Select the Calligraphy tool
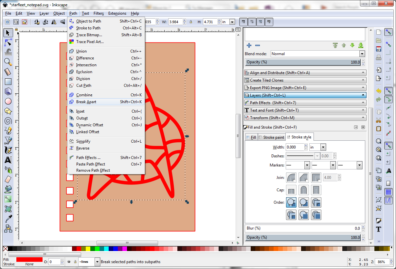396x269 pixels. 8,150
